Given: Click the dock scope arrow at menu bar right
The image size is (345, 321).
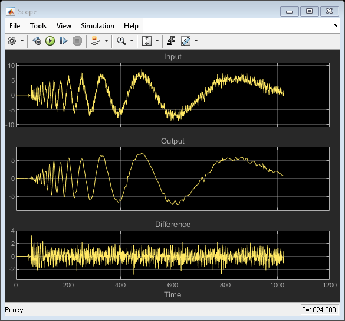Looking at the screenshot, I should pyautogui.click(x=336, y=26).
